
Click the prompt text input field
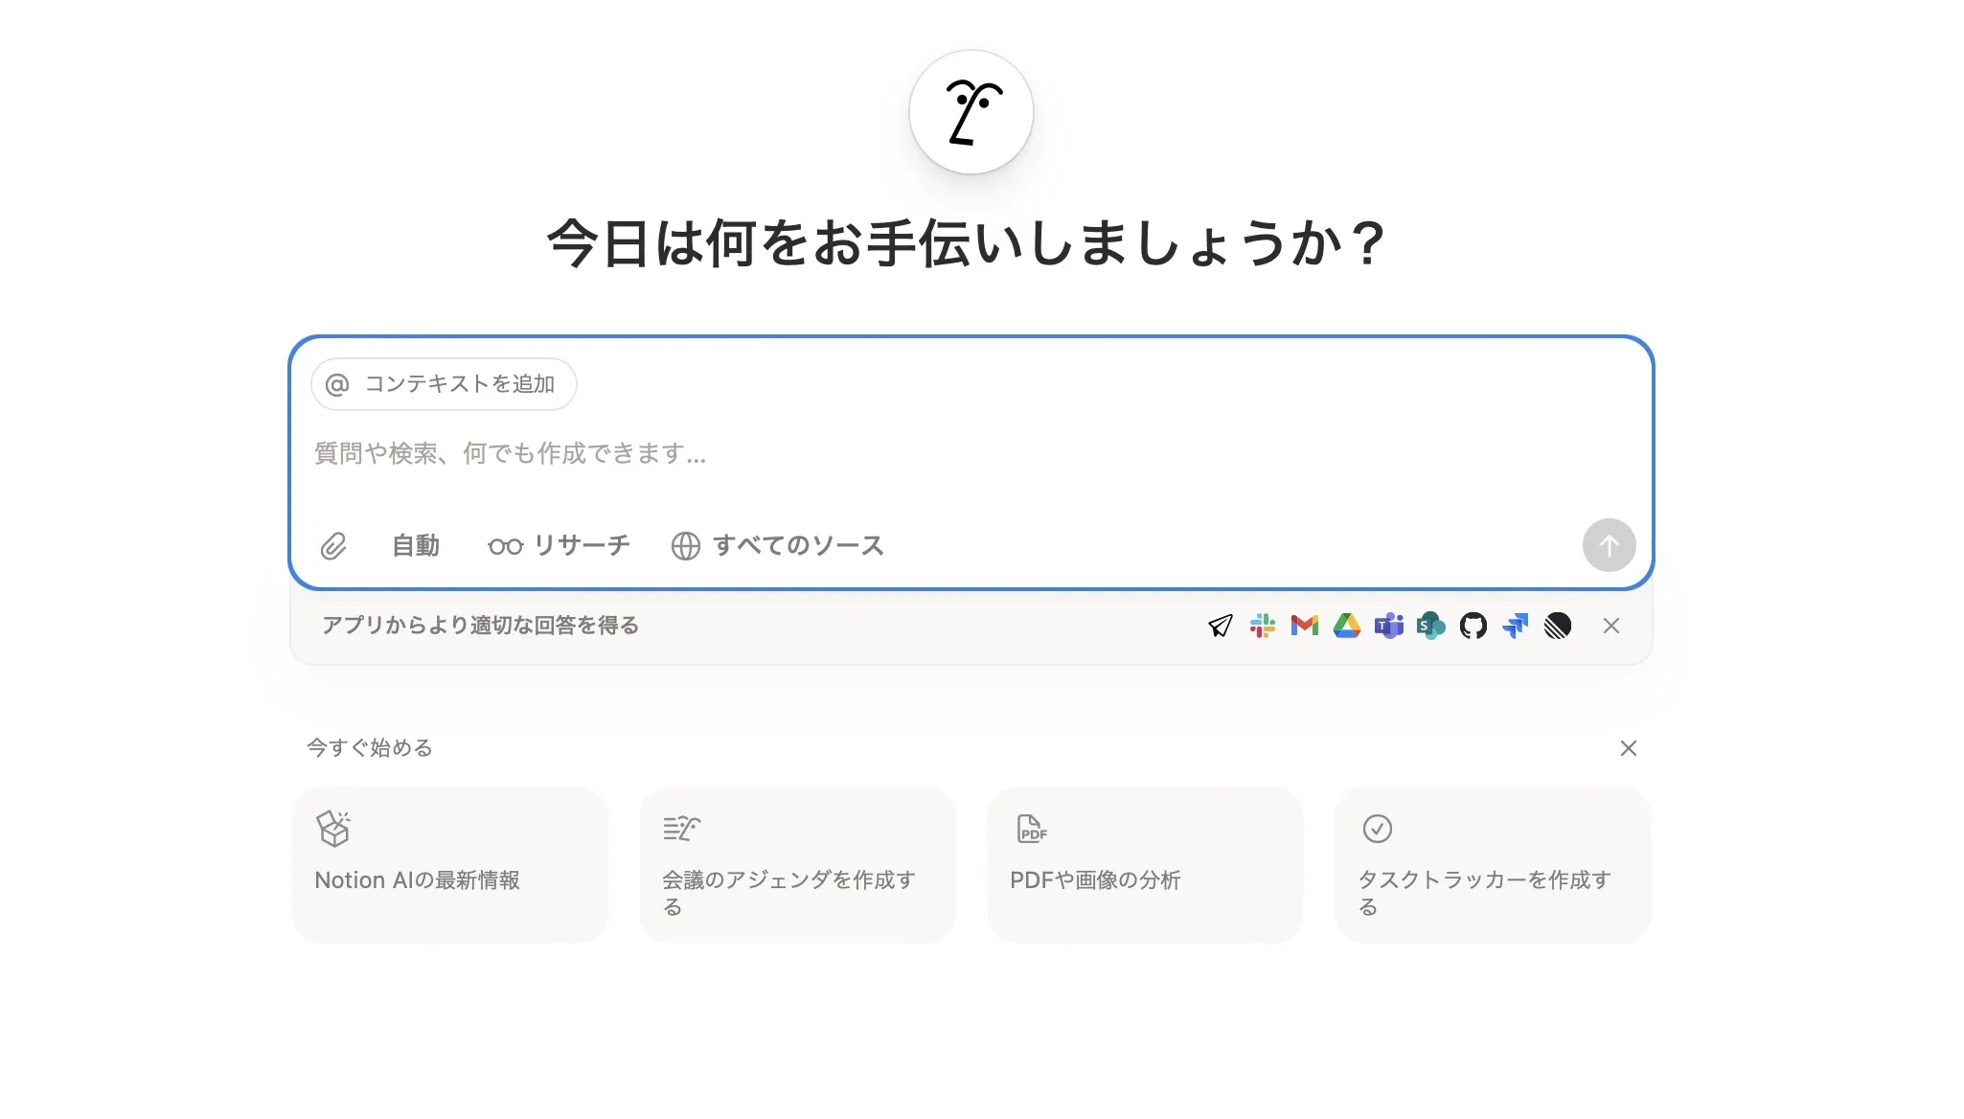point(971,454)
